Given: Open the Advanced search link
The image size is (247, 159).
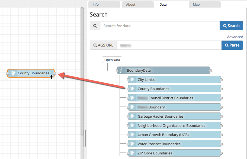Looking at the screenshot, I should click(x=235, y=37).
